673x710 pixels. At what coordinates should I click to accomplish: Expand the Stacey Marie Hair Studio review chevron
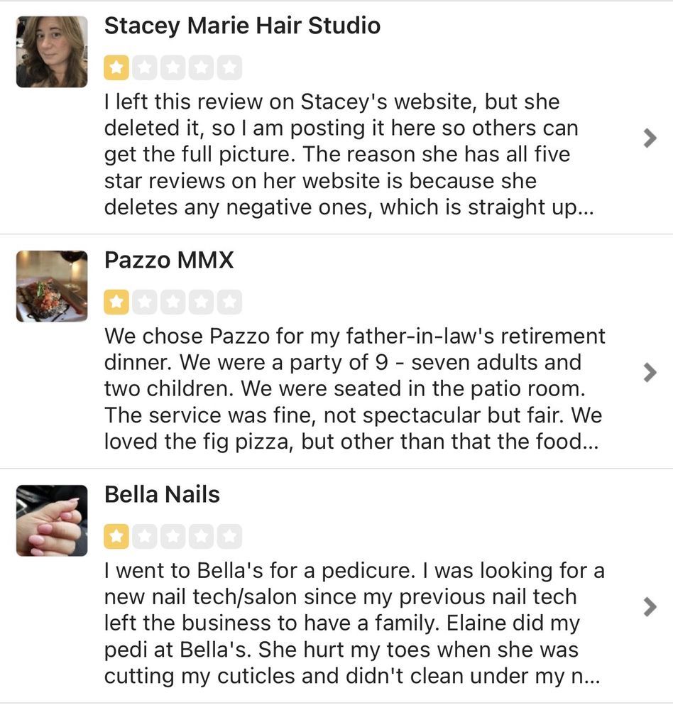tap(649, 138)
